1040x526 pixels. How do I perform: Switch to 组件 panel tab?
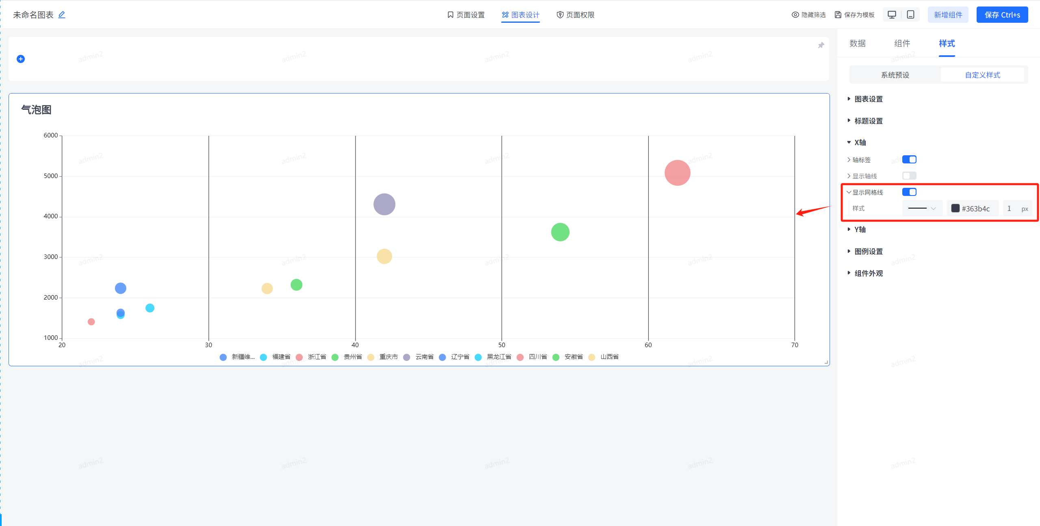902,43
